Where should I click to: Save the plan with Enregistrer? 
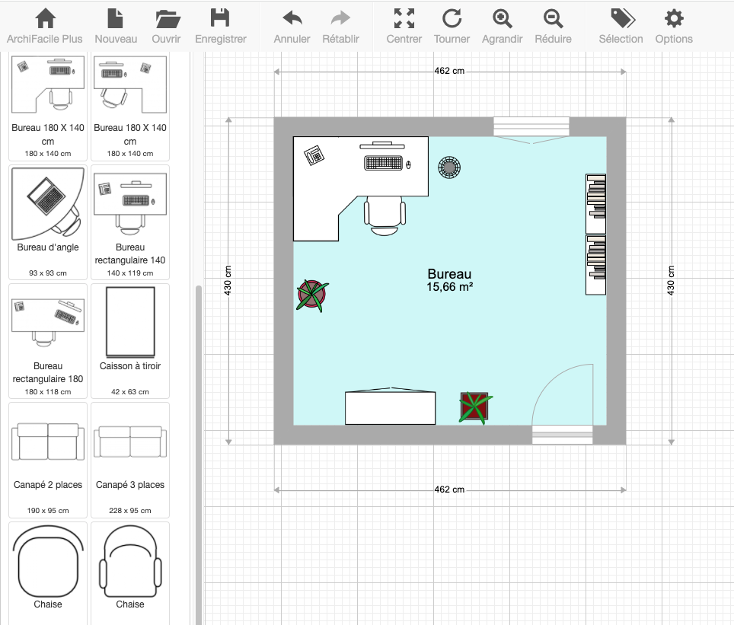[220, 19]
